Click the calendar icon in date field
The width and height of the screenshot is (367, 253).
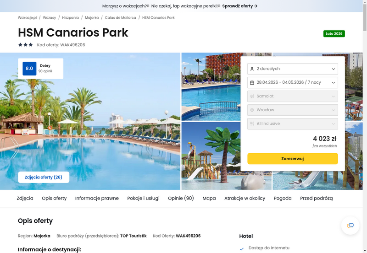point(252,83)
